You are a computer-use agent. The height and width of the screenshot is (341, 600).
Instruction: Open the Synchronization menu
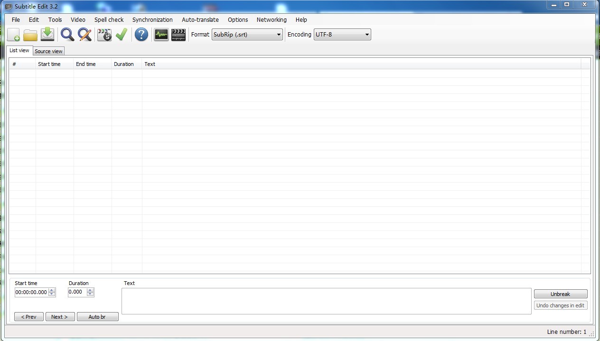[x=152, y=20]
